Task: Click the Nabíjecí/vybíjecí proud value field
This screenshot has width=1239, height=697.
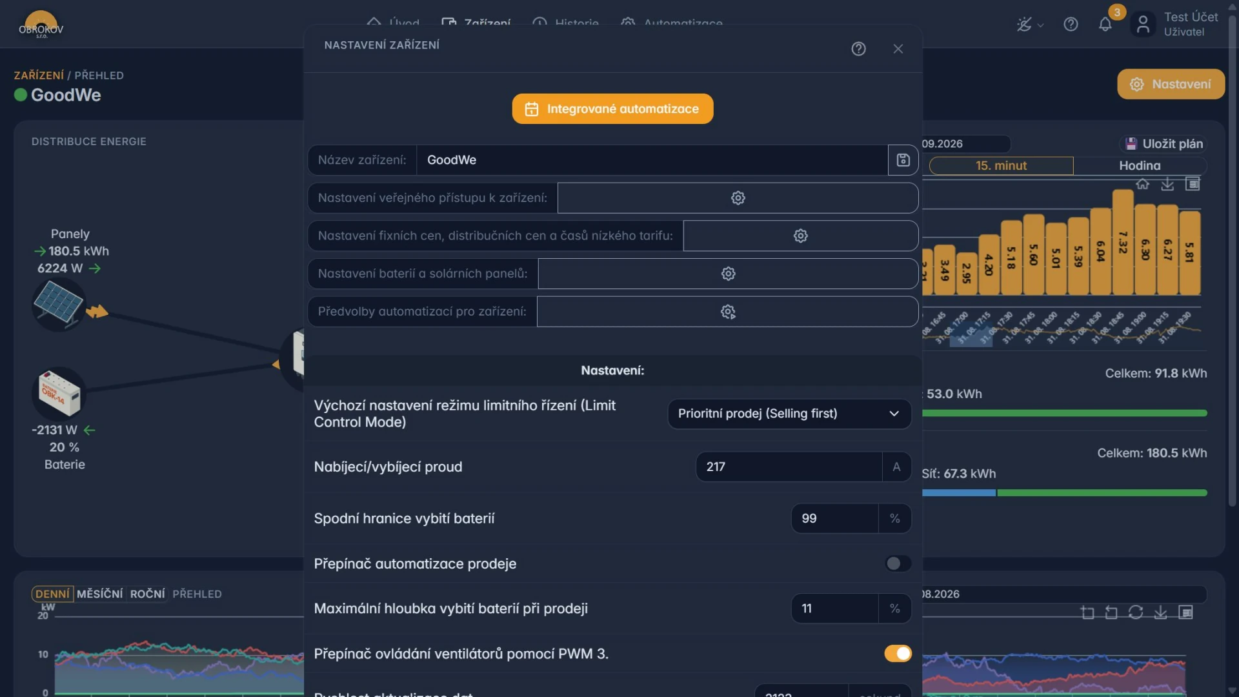Action: tap(789, 467)
